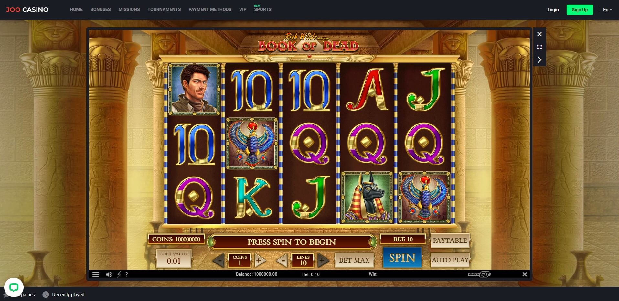The width and height of the screenshot is (619, 301).
Task: Toggle fast play lightning icon
Action: pos(119,274)
